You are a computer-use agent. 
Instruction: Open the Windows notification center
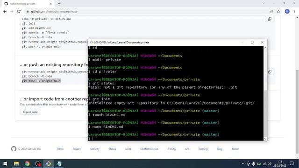tap(292, 164)
